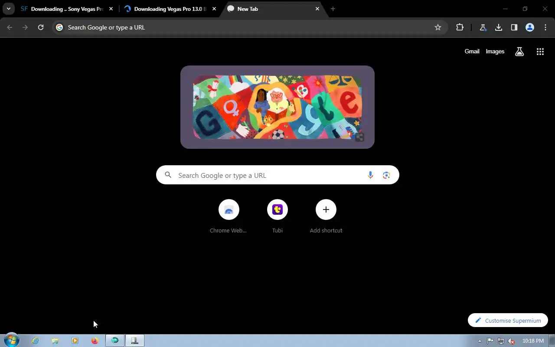Open the network tray icon
Image resolution: width=555 pixels, height=347 pixels.
501,341
